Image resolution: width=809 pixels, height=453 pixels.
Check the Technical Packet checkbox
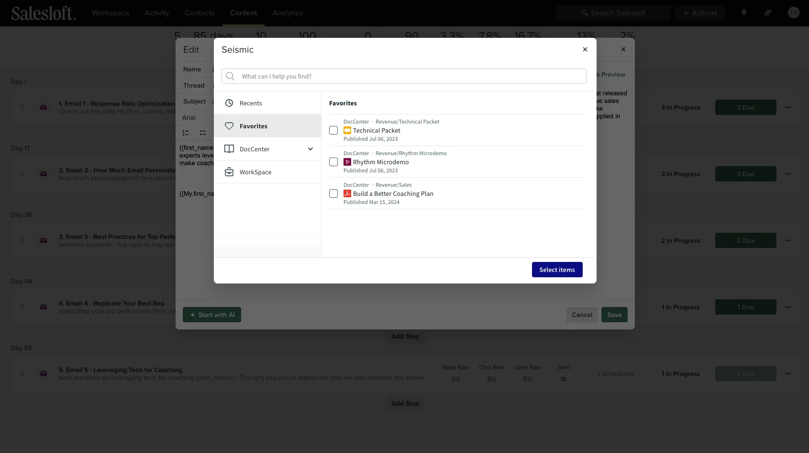click(x=333, y=130)
